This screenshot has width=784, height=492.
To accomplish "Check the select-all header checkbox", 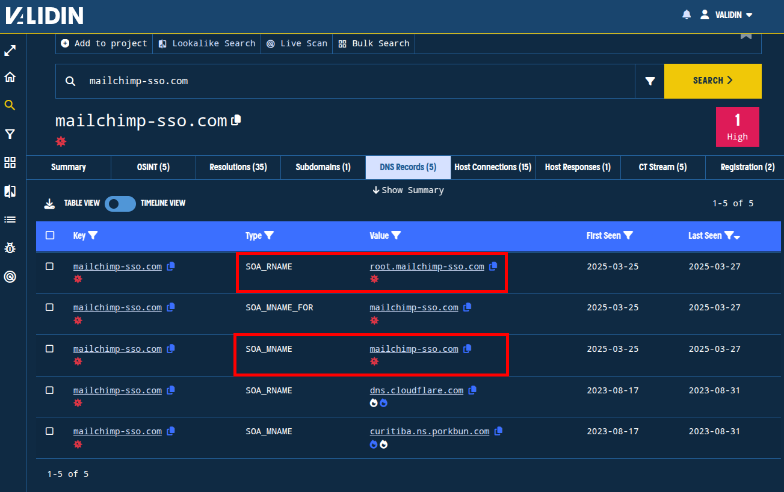I will click(50, 235).
